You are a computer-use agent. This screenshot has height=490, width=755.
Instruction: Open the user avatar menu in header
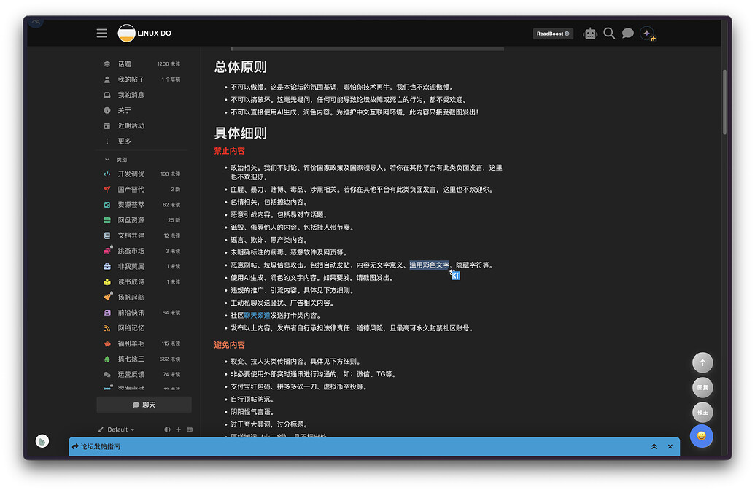pyautogui.click(x=647, y=34)
